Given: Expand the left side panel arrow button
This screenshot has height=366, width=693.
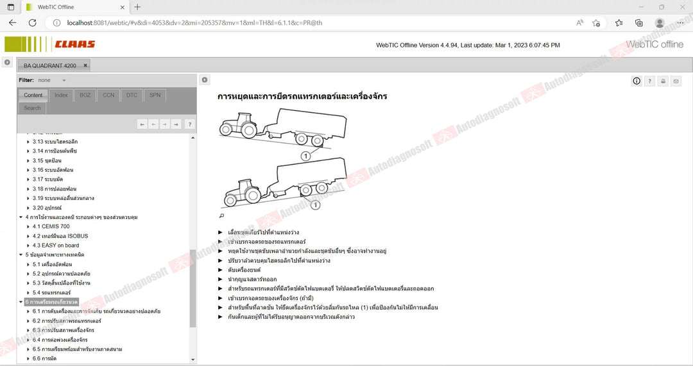Looking at the screenshot, I should pyautogui.click(x=7, y=62).
